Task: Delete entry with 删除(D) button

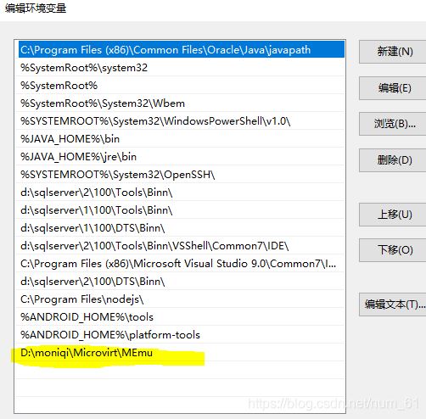Action: (393, 160)
